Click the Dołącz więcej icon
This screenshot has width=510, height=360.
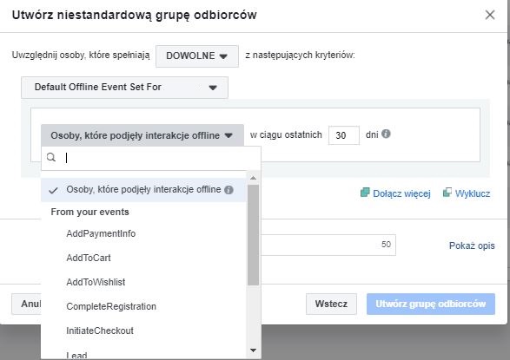365,193
